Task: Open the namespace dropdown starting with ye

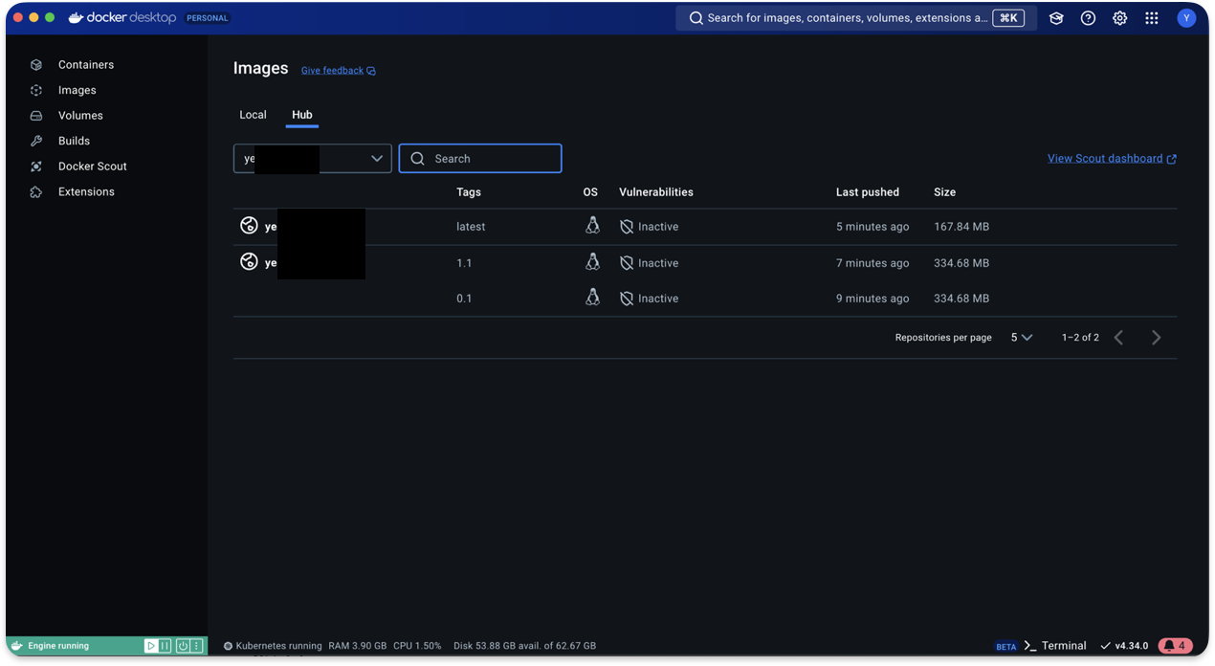Action: point(313,159)
